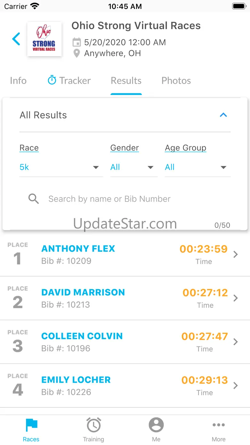Tap the blue back arrow icon

click(16, 39)
